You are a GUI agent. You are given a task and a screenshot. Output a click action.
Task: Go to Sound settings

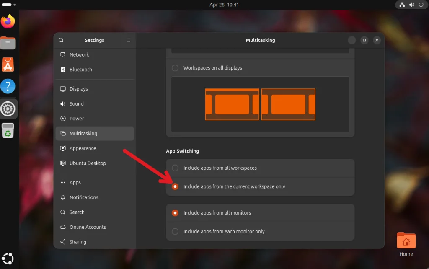click(95, 104)
